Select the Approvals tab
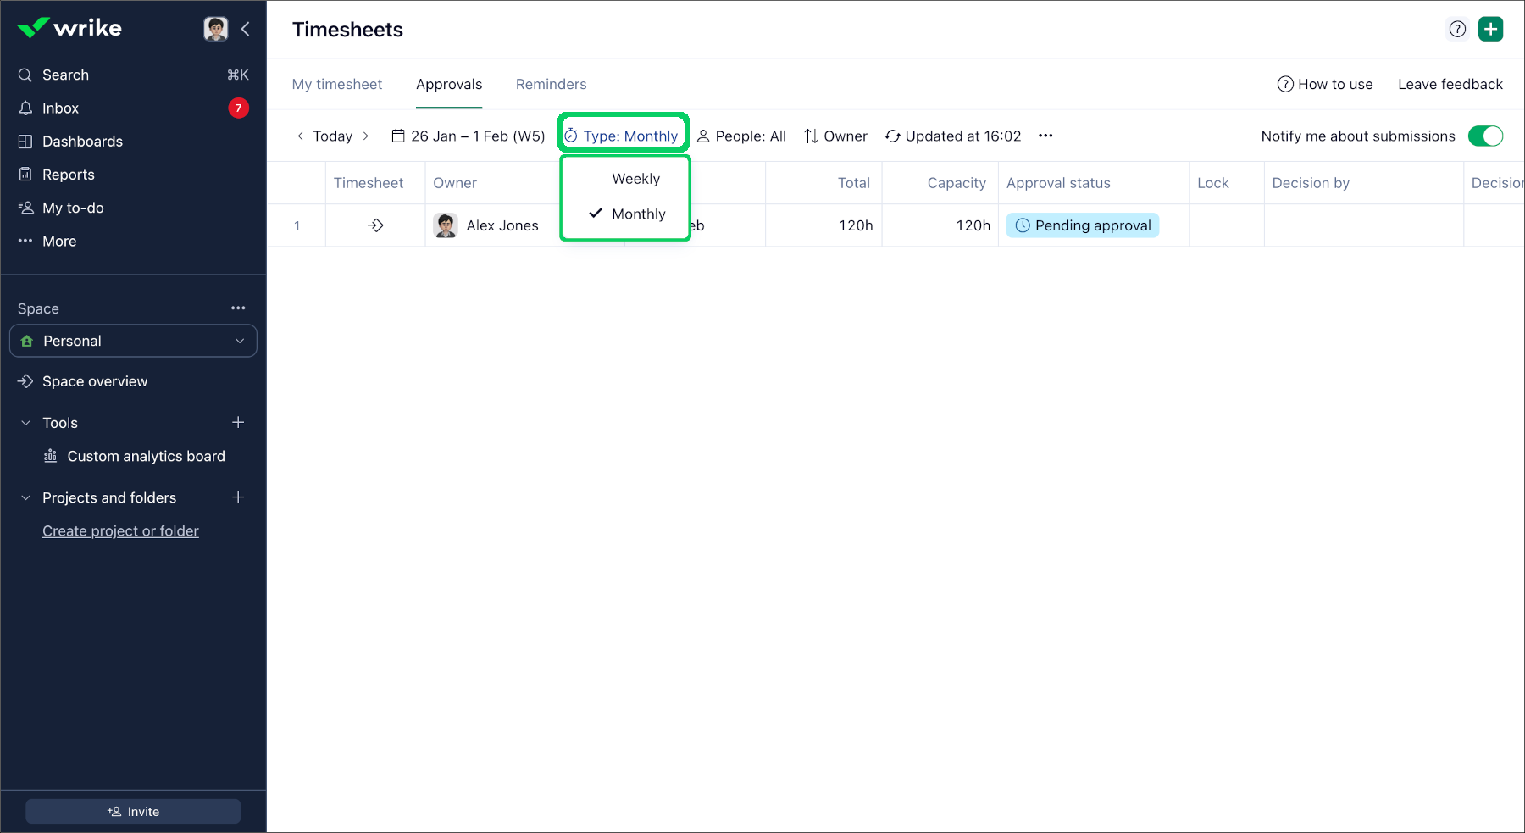The width and height of the screenshot is (1525, 833). click(x=449, y=84)
